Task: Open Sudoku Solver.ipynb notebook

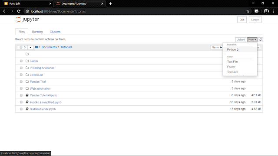Action: (43, 109)
